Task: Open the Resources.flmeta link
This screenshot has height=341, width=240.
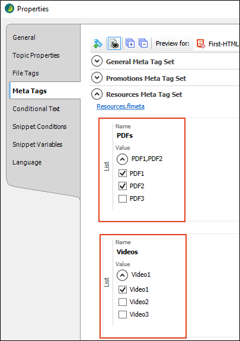Action: pyautogui.click(x=120, y=106)
